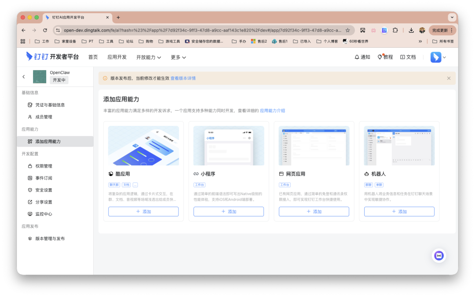Open the 文档 documentation book icon
This screenshot has height=297, width=475.
coord(403,57)
